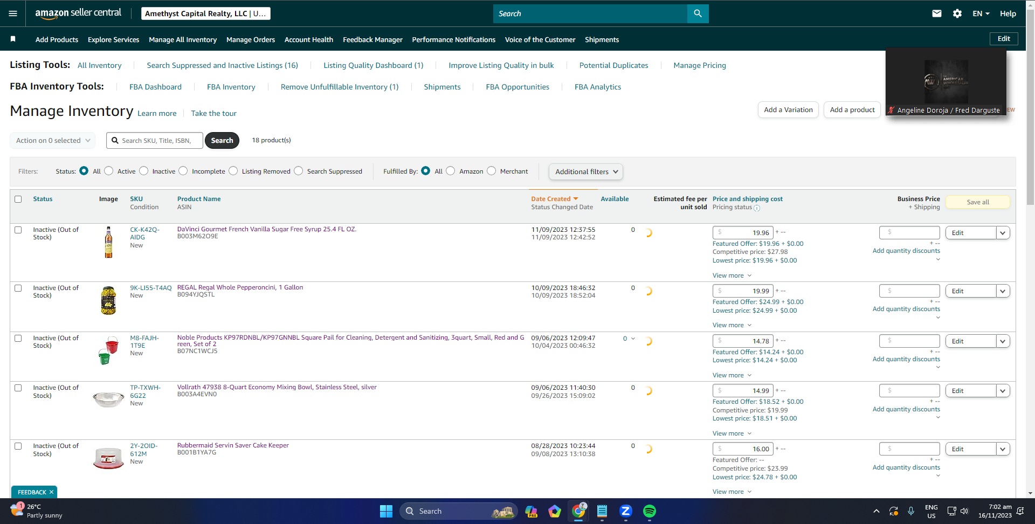Open the messages envelope icon

click(x=937, y=13)
